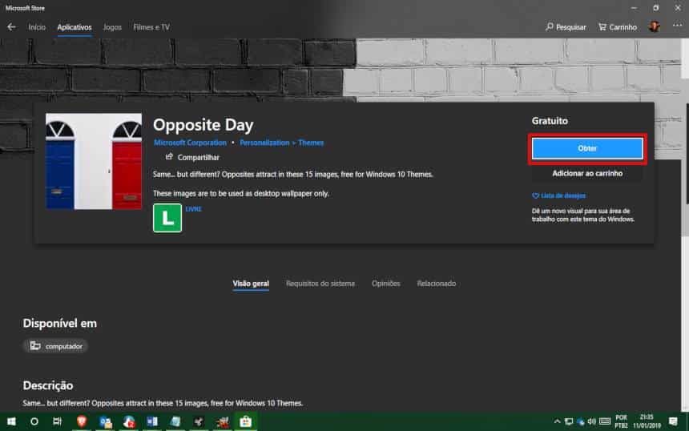Viewport: 689px width, 431px height.
Task: Click the POR PTB2 language indicator
Action: 621,421
